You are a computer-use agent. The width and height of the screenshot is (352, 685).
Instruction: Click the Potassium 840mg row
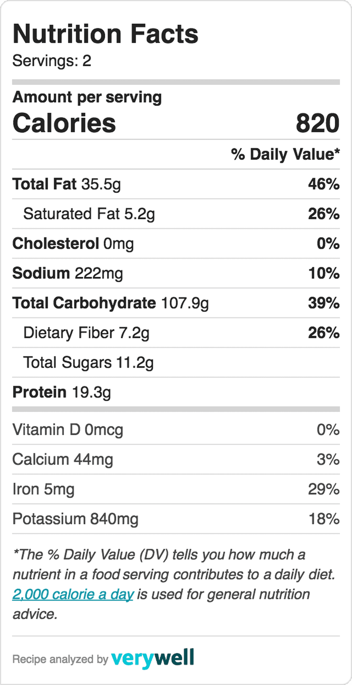(x=176, y=519)
